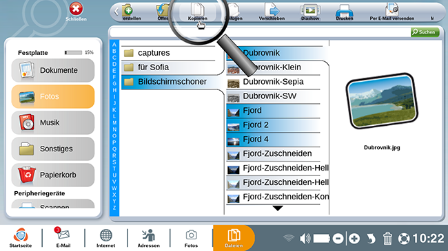The width and height of the screenshot is (448, 251).
Task: Select the Dubrovnik-SW photo
Action: click(x=274, y=96)
